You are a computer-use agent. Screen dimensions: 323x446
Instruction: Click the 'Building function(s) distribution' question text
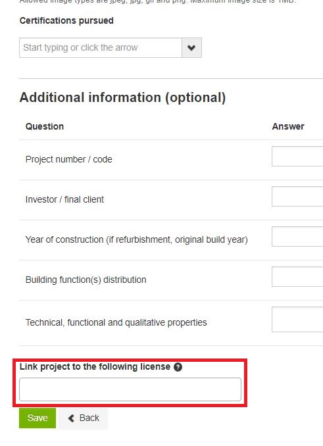point(86,280)
